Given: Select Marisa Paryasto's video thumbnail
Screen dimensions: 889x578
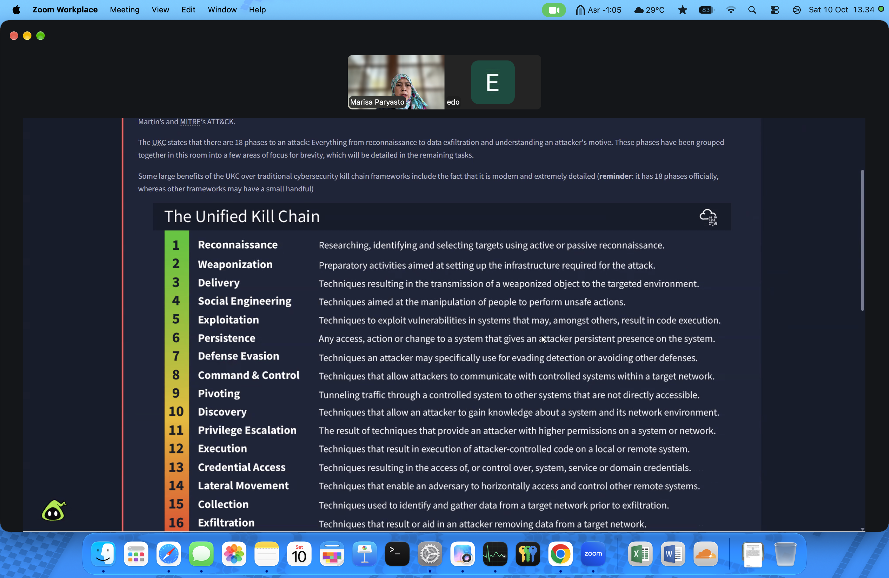Looking at the screenshot, I should coord(396,82).
